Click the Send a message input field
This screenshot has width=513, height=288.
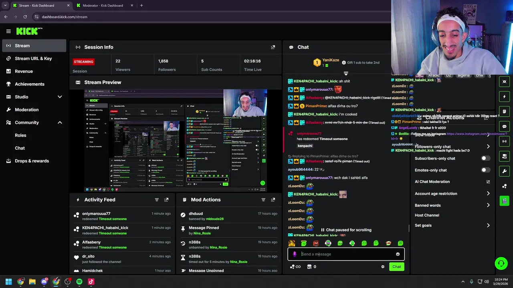346,254
